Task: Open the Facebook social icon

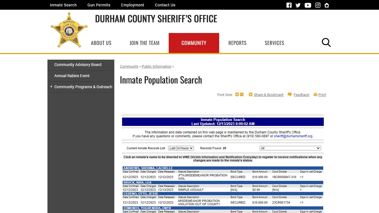Action: [289, 5]
